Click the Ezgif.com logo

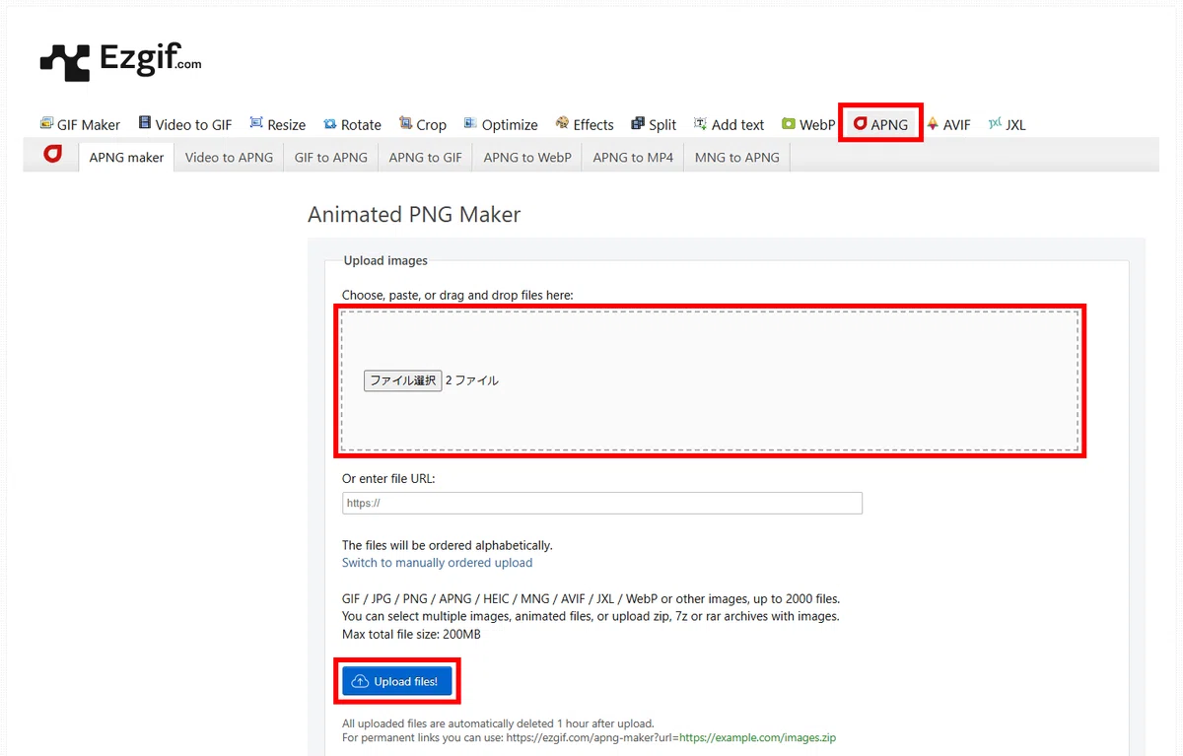(x=120, y=61)
